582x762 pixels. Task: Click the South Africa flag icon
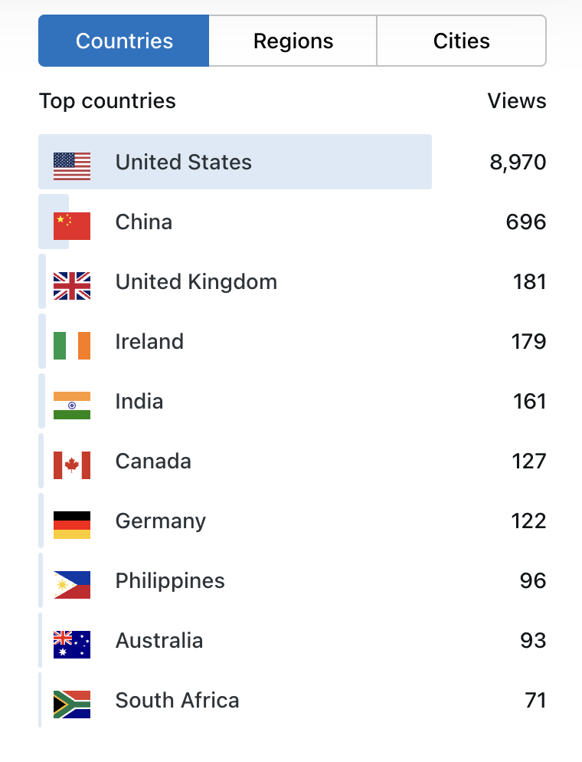point(72,704)
